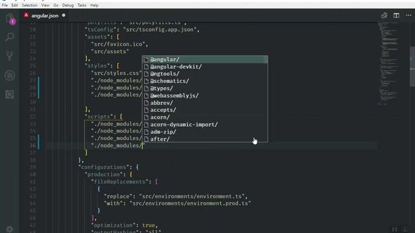The width and height of the screenshot is (415, 233).
Task: Select the @angular/ suggestion
Action: [205, 60]
